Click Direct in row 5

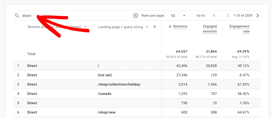point(32,103)
